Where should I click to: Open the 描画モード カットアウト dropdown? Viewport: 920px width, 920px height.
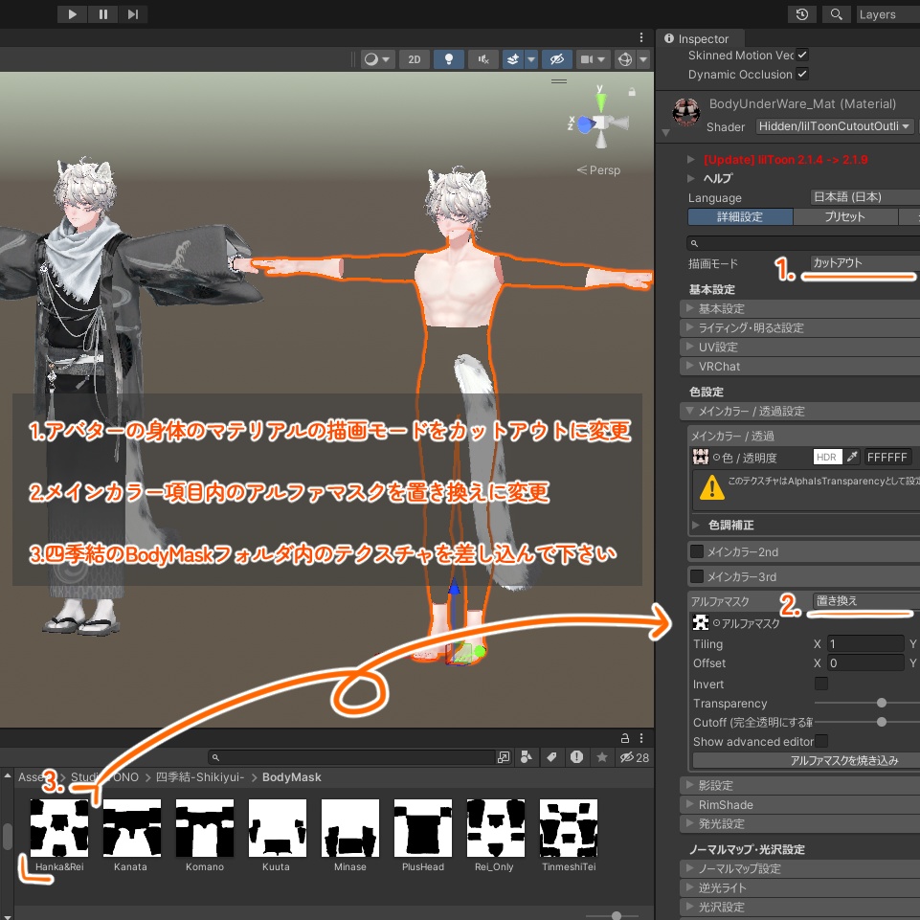pos(864,263)
